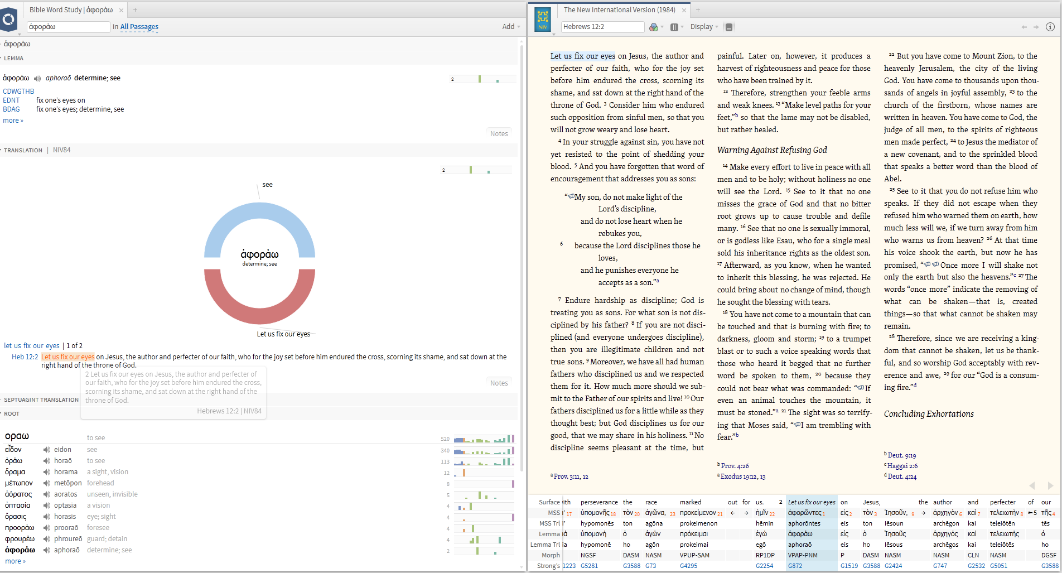Click the ὁράω lemma row in Root list

(258, 461)
